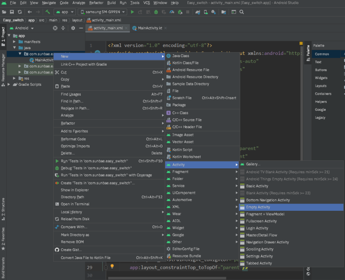Screen dimensions: 345x280
Task: Expand the res folder node
Action: [14, 78]
